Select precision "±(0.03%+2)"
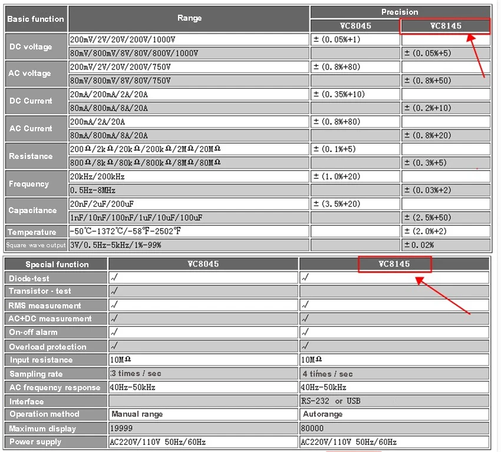 point(446,190)
